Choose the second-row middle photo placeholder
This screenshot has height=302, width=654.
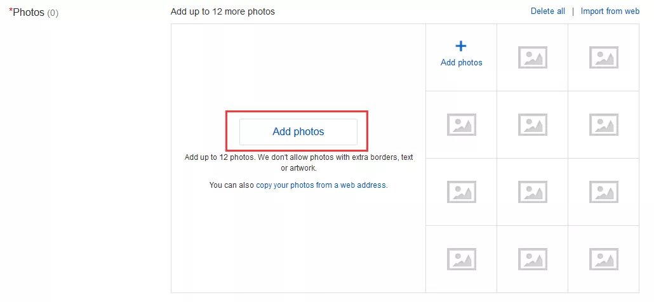coord(533,124)
